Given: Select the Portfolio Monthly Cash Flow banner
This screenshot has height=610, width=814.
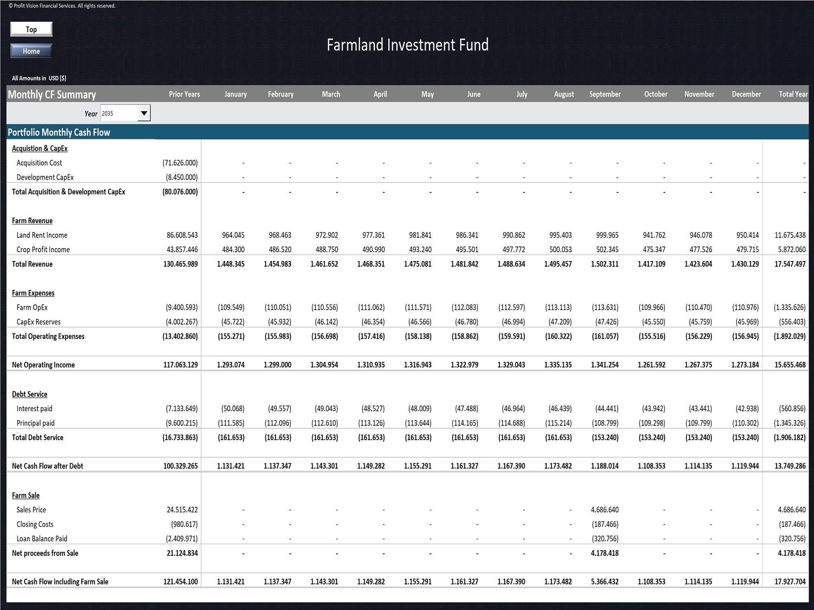Looking at the screenshot, I should pos(407,132).
